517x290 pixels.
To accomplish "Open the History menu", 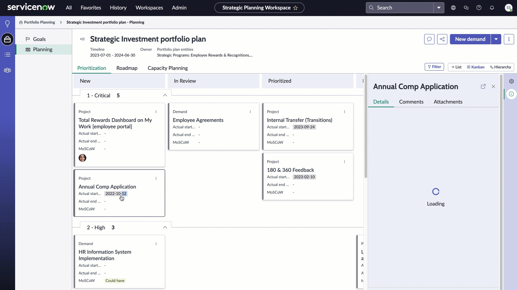I will [x=118, y=8].
